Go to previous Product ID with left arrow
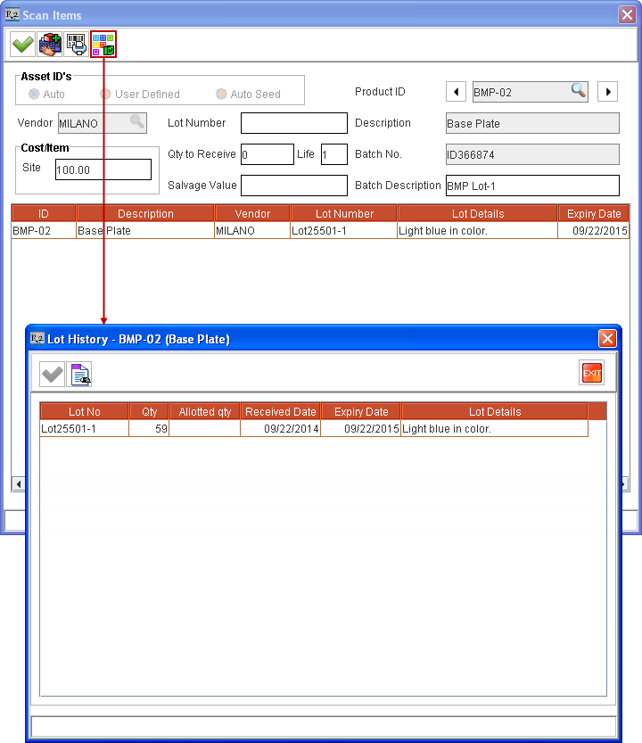Image resolution: width=642 pixels, height=743 pixels. click(456, 91)
